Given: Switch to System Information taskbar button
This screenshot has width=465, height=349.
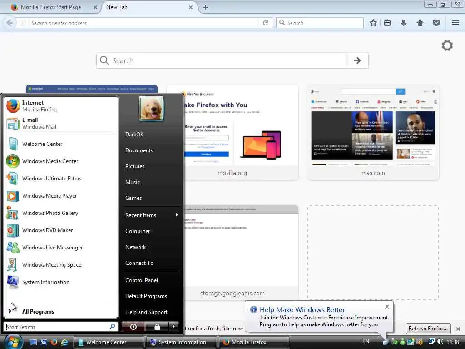Looking at the screenshot, I should coord(181,342).
